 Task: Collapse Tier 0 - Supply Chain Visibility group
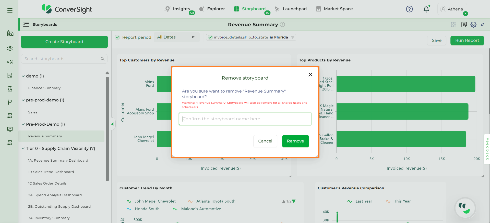23,149
